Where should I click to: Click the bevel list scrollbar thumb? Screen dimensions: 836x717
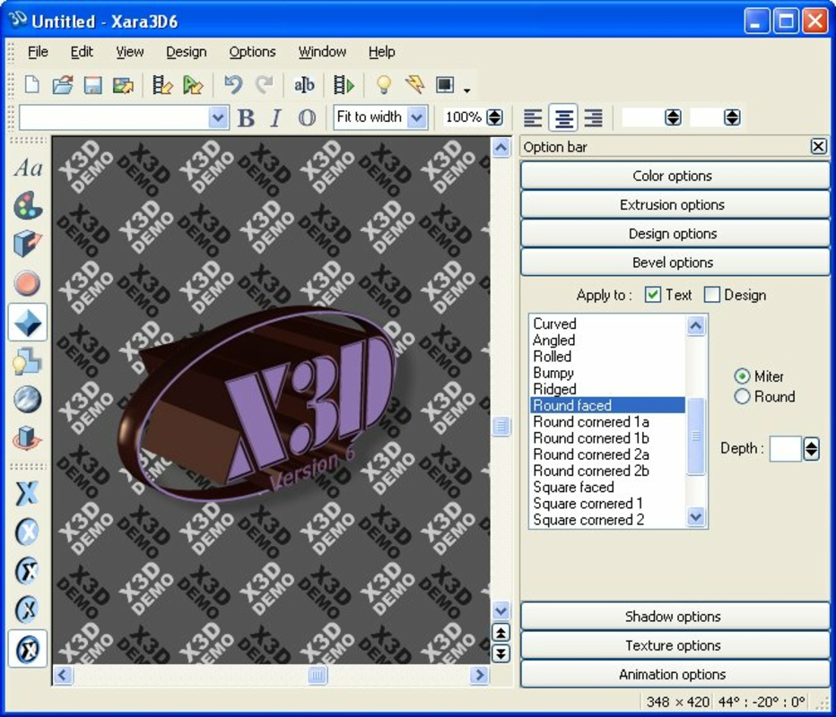pyautogui.click(x=696, y=436)
